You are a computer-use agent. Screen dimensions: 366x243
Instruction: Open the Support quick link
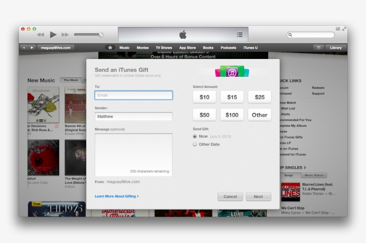coord(318,93)
